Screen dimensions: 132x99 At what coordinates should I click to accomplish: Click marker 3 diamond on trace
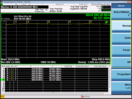click(x=48, y=22)
